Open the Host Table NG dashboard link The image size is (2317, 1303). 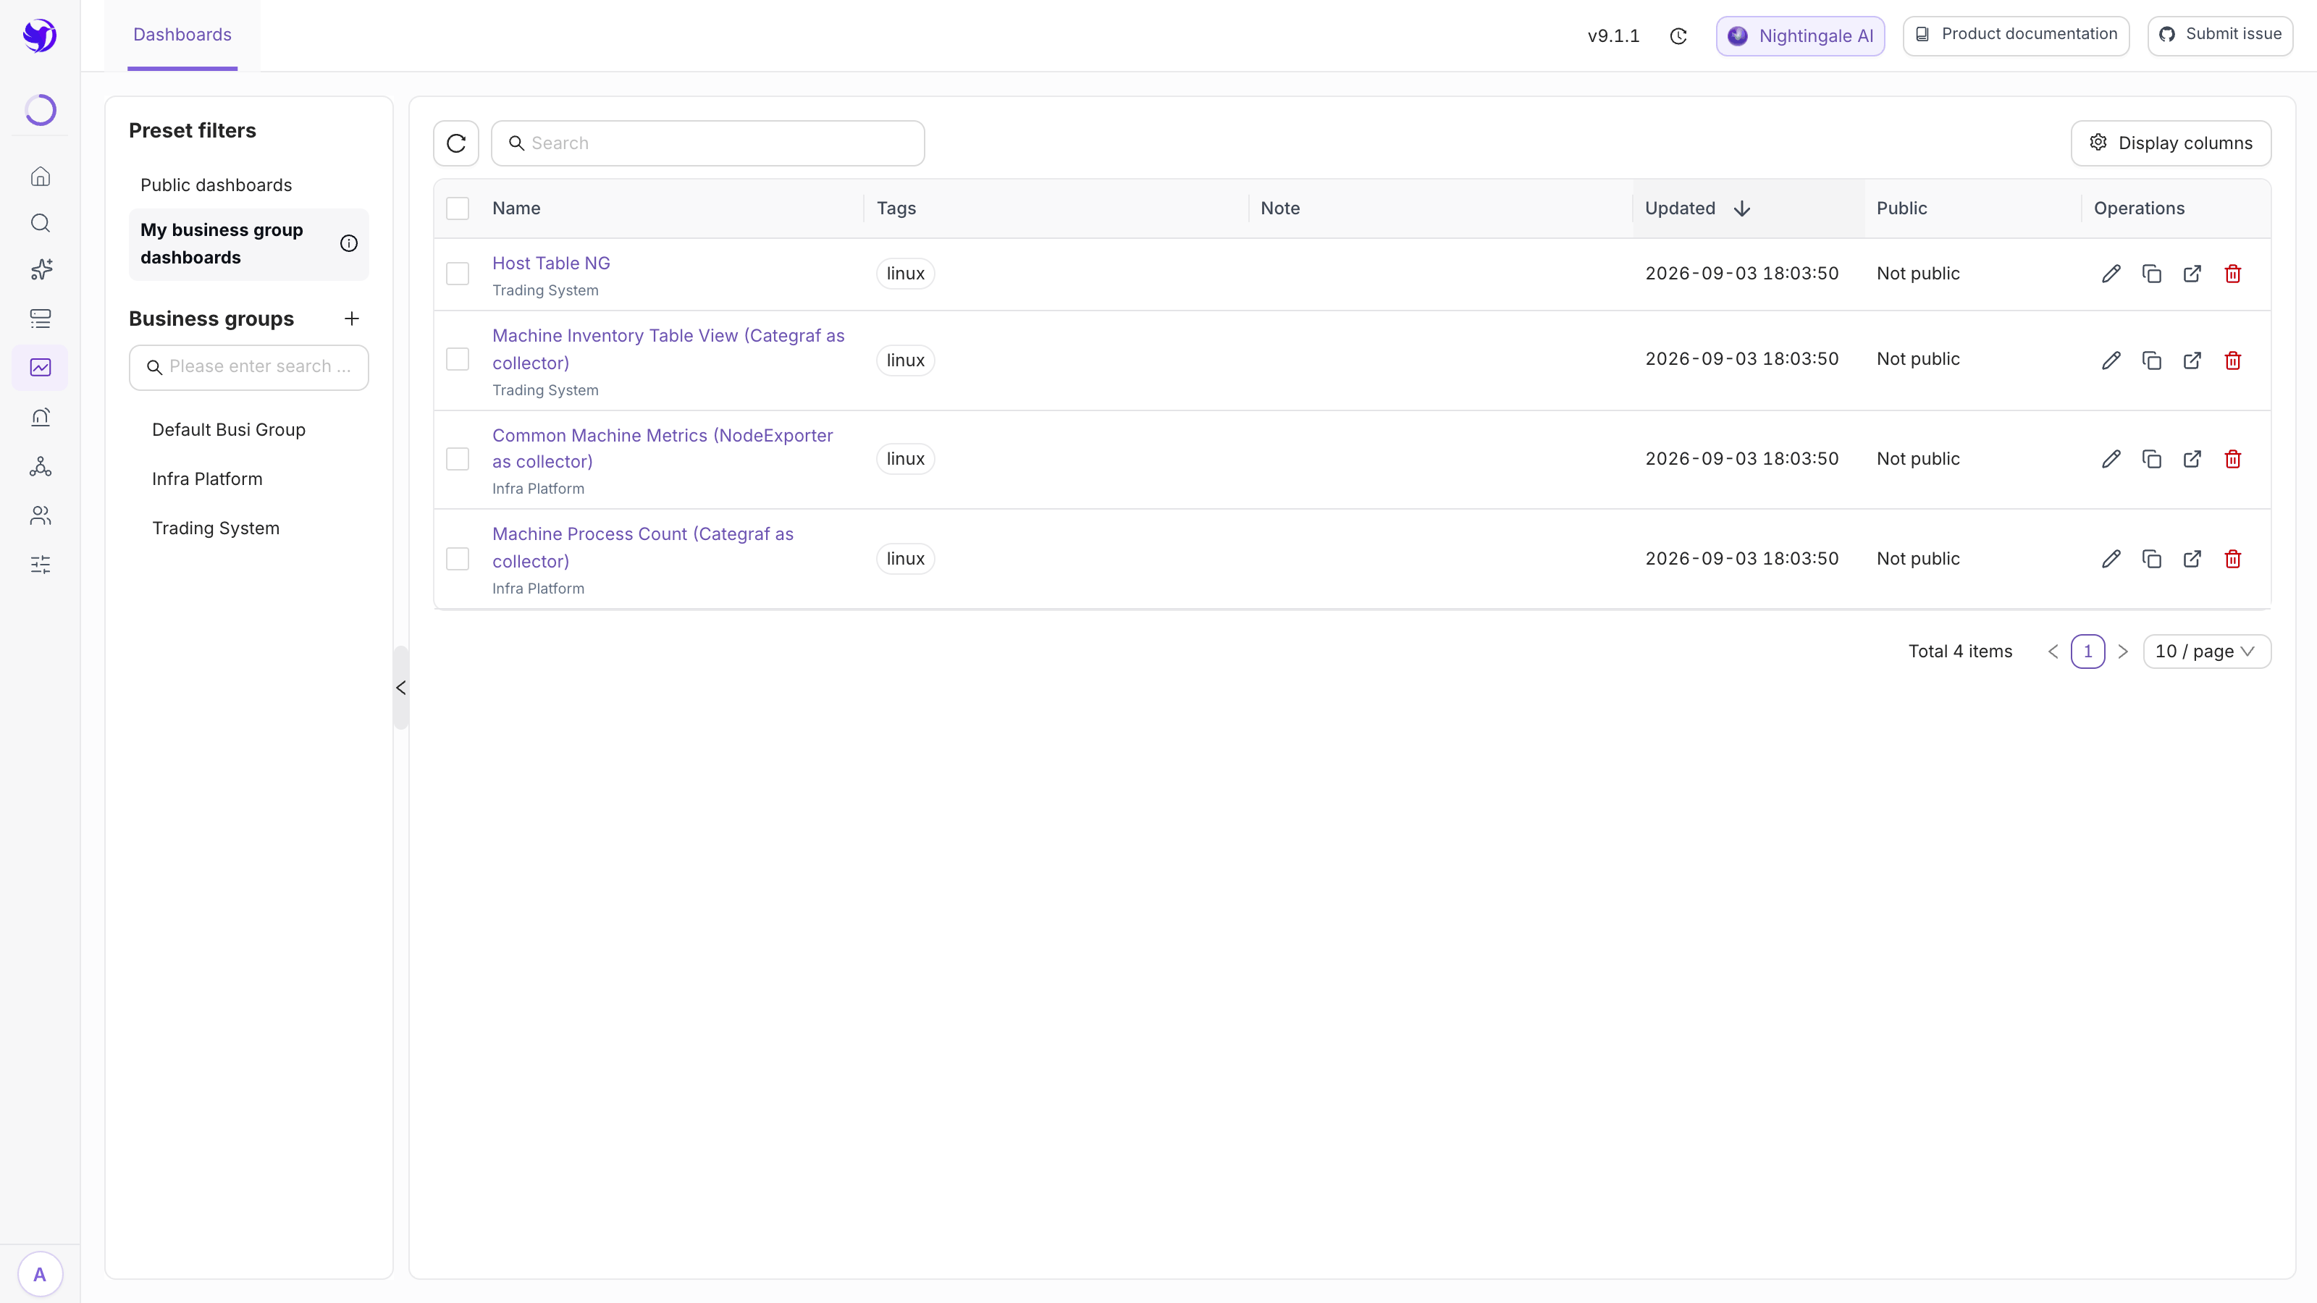[x=551, y=263]
